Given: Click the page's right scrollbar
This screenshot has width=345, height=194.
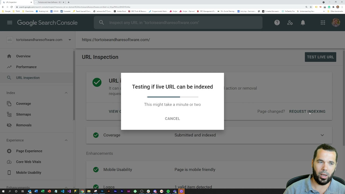Looking at the screenshot, I should 344,98.
